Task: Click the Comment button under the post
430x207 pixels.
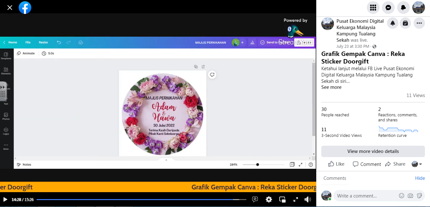Action: coord(367,164)
